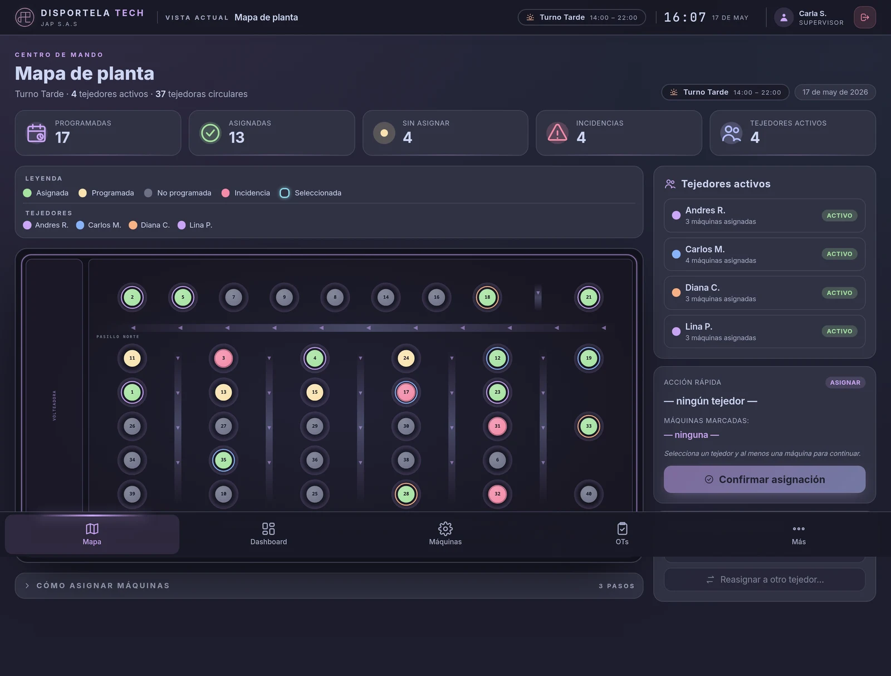Image resolution: width=891 pixels, height=676 pixels.
Task: Click the Diana C. orange color legend dot
Action: point(133,225)
